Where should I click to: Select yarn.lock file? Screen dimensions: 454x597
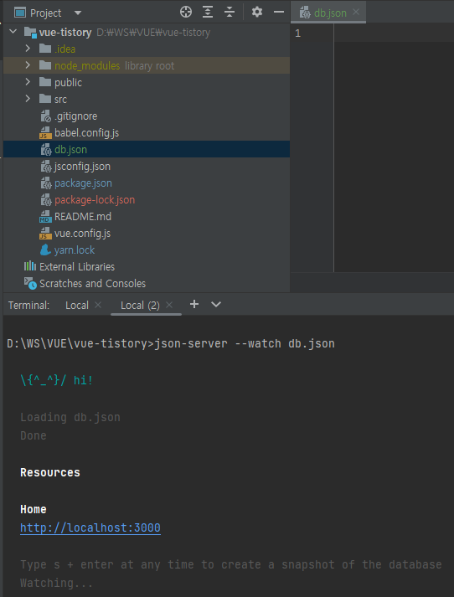75,250
